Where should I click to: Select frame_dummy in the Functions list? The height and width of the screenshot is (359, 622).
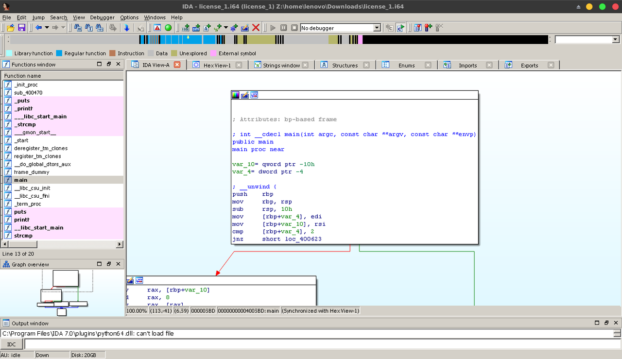pos(63,172)
